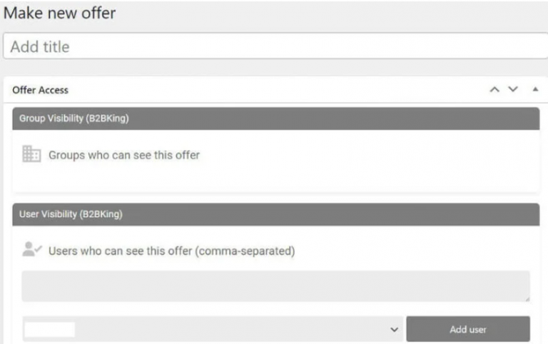This screenshot has height=344, width=548.
Task: Click the users text area resize handle
Action: click(x=527, y=298)
